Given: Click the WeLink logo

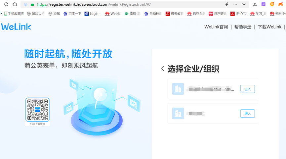Looking at the screenshot, I should click(x=16, y=27).
